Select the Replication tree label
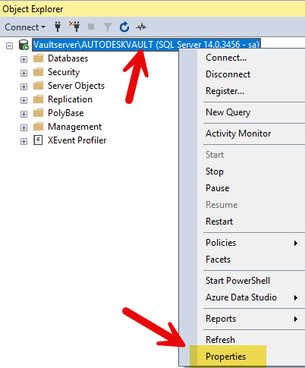305x368 pixels. (x=70, y=99)
